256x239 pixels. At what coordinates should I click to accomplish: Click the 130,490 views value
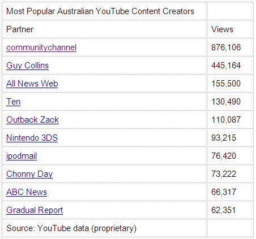click(226, 102)
